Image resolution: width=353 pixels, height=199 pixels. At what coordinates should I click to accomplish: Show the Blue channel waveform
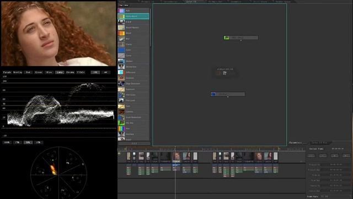[x=49, y=72]
